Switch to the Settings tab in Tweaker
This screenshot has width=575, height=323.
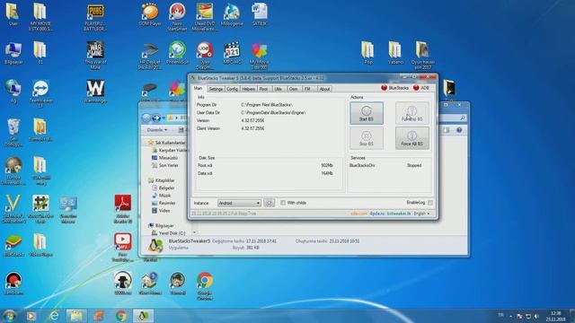[x=216, y=89]
